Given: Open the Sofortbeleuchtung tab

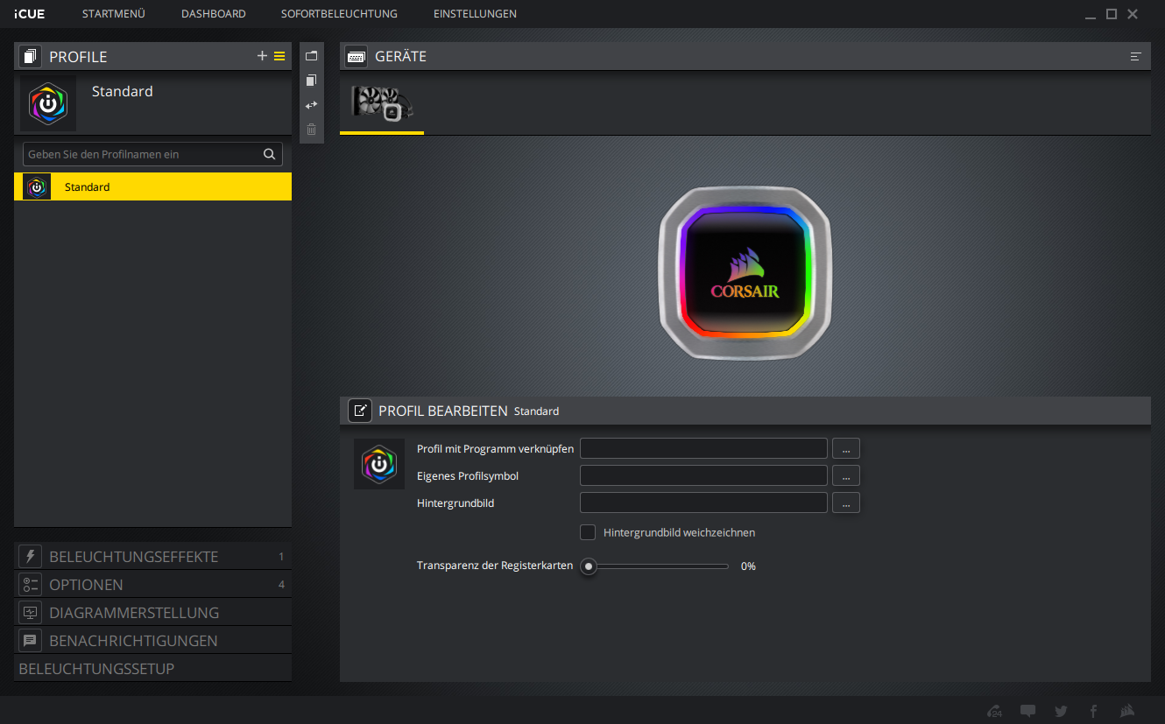Looking at the screenshot, I should click(339, 14).
